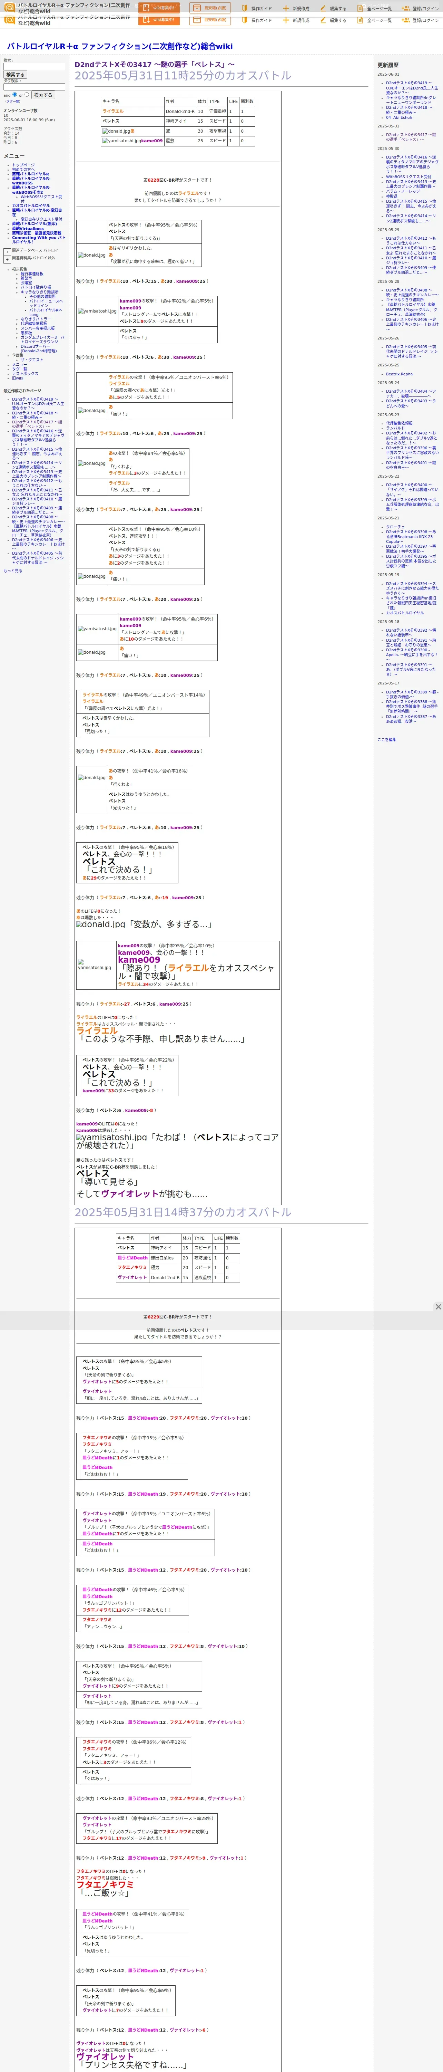
Task: Open 愚痴板 in the sidebar
Action: tap(27, 333)
